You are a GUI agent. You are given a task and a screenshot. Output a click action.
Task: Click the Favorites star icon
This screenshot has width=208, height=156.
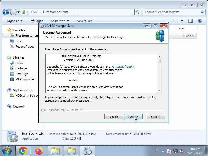(9, 30)
